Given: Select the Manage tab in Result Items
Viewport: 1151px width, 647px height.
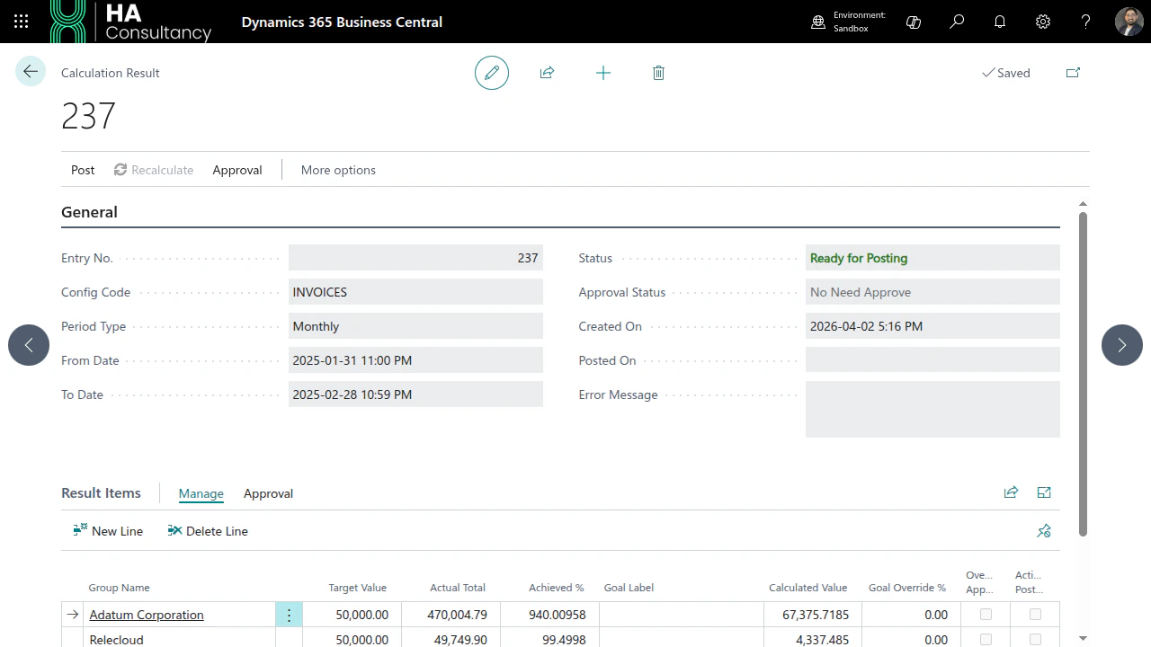Looking at the screenshot, I should tap(201, 493).
